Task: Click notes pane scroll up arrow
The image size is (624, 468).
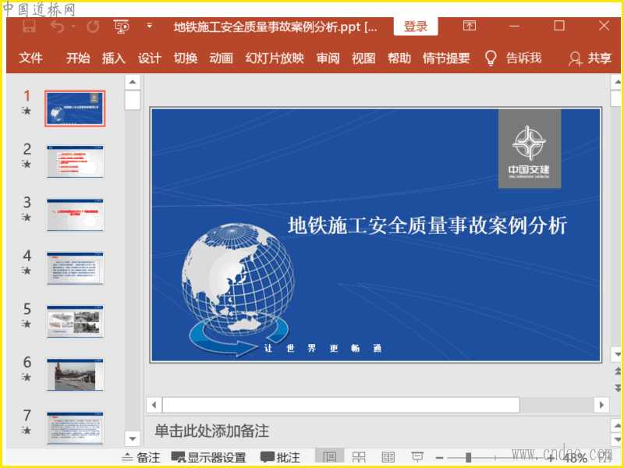Action: 618,425
